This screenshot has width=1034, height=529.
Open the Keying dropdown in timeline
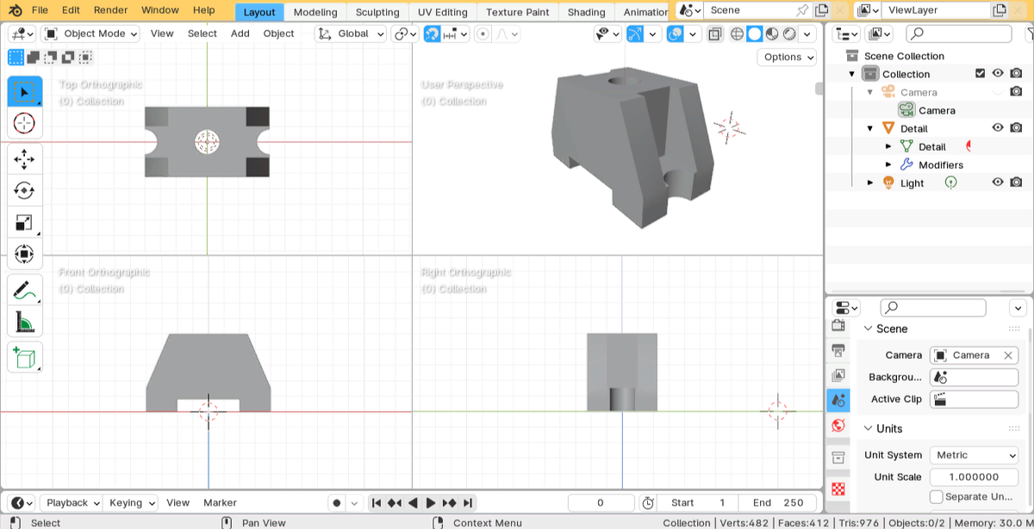[133, 502]
